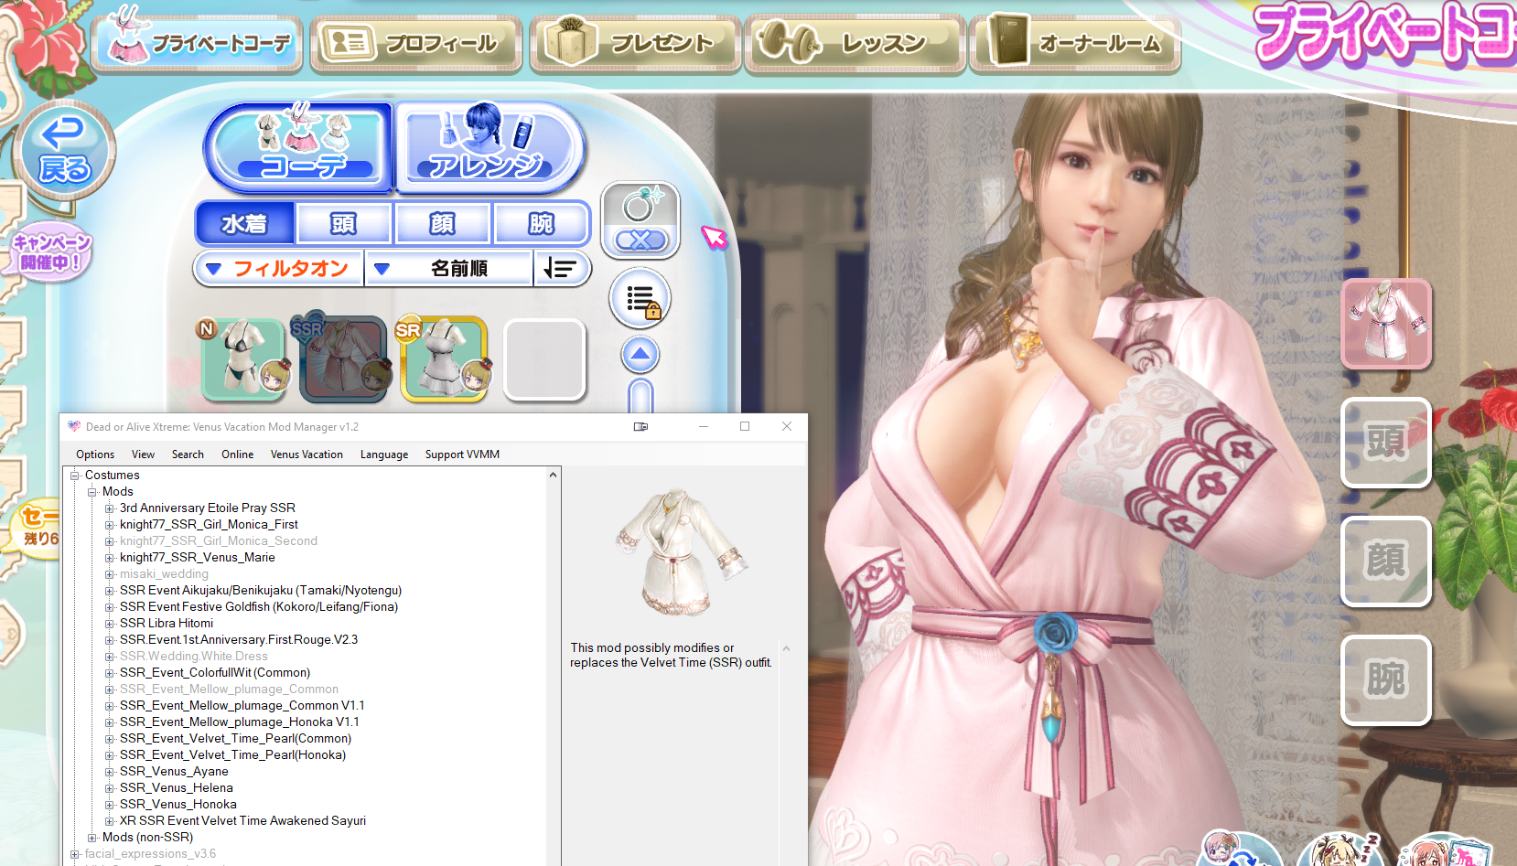The width and height of the screenshot is (1517, 866).
Task: Open the フィルタオン filter dropdown
Action: tap(278, 269)
